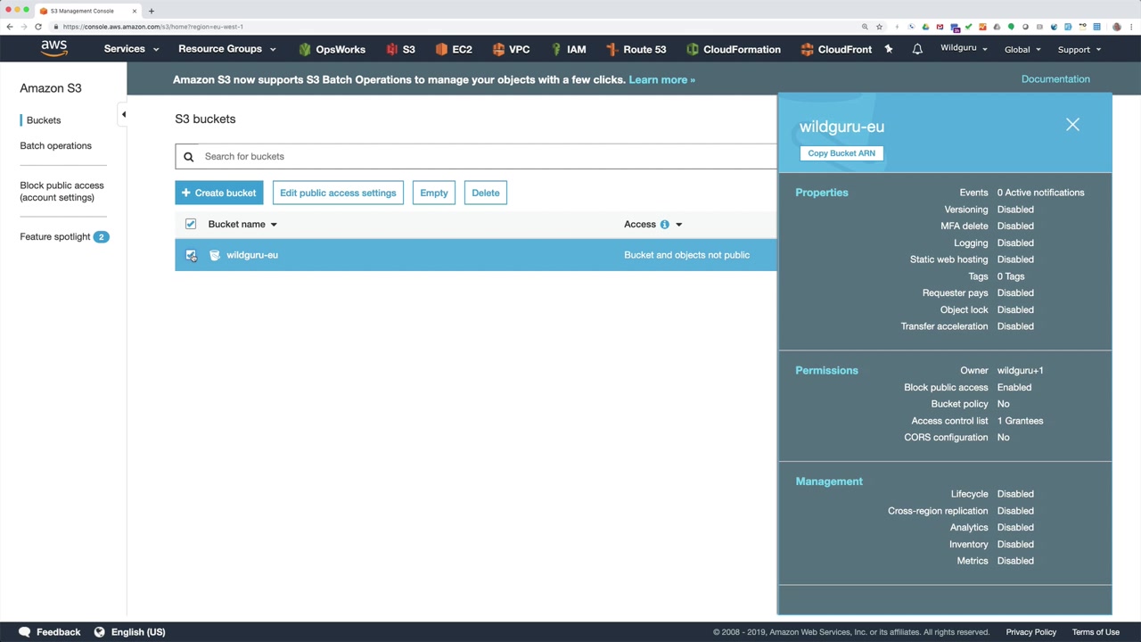This screenshot has height=642, width=1141.
Task: Close the wildguru-eu details panel
Action: 1072,125
